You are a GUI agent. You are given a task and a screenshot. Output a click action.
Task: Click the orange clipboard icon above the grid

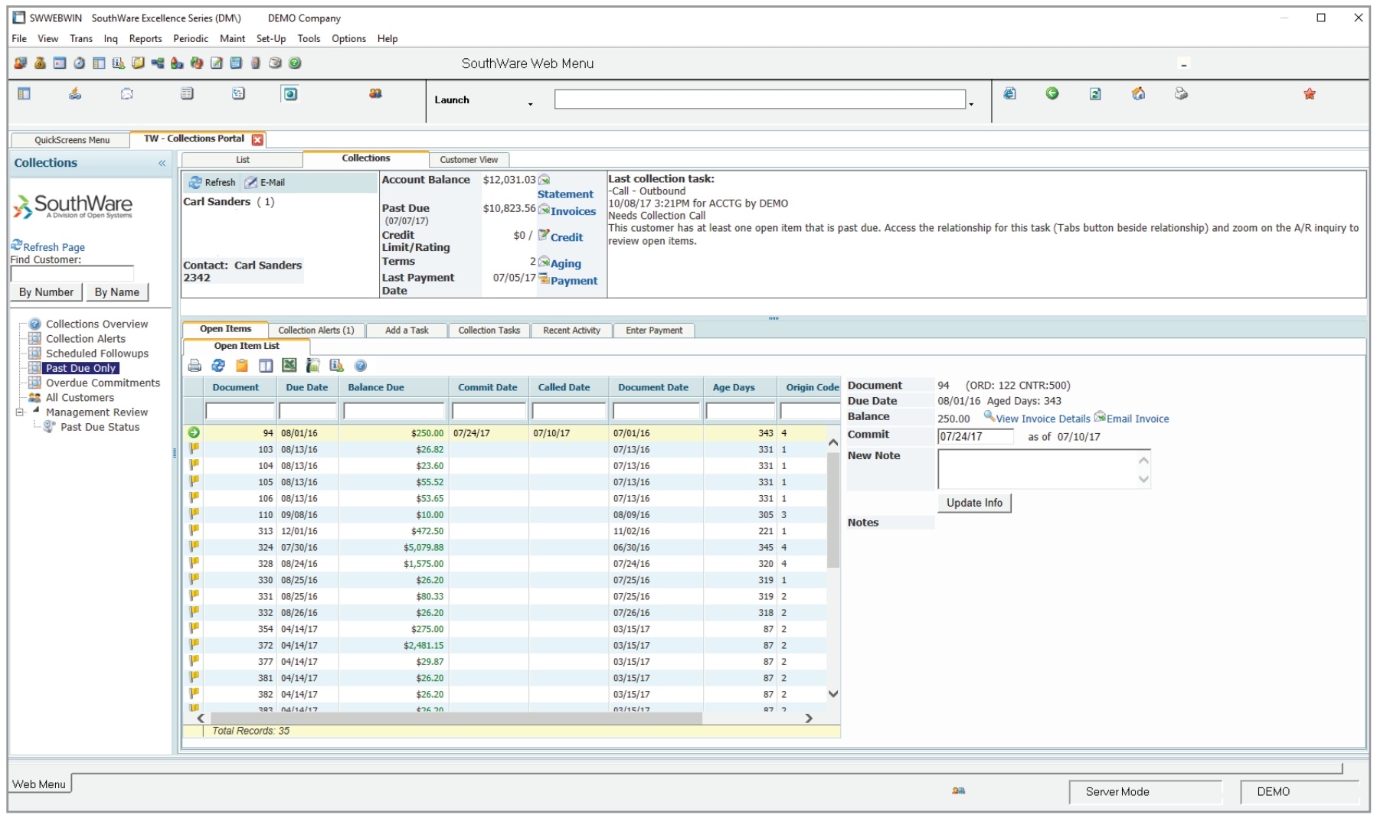pyautogui.click(x=242, y=366)
